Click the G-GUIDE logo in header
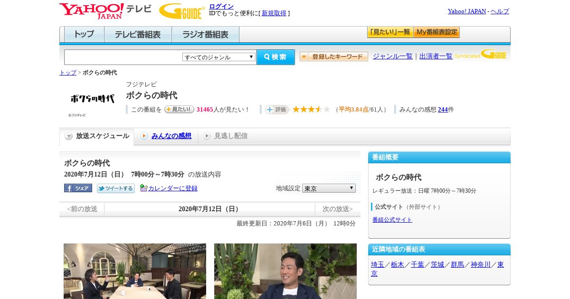The width and height of the screenshot is (570, 299). click(x=182, y=11)
